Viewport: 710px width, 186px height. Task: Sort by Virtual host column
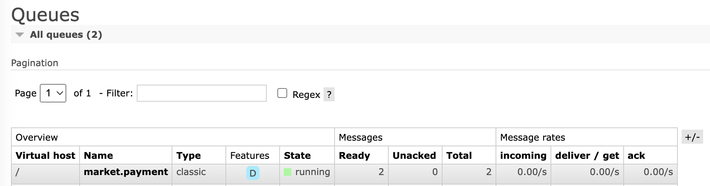tap(45, 155)
